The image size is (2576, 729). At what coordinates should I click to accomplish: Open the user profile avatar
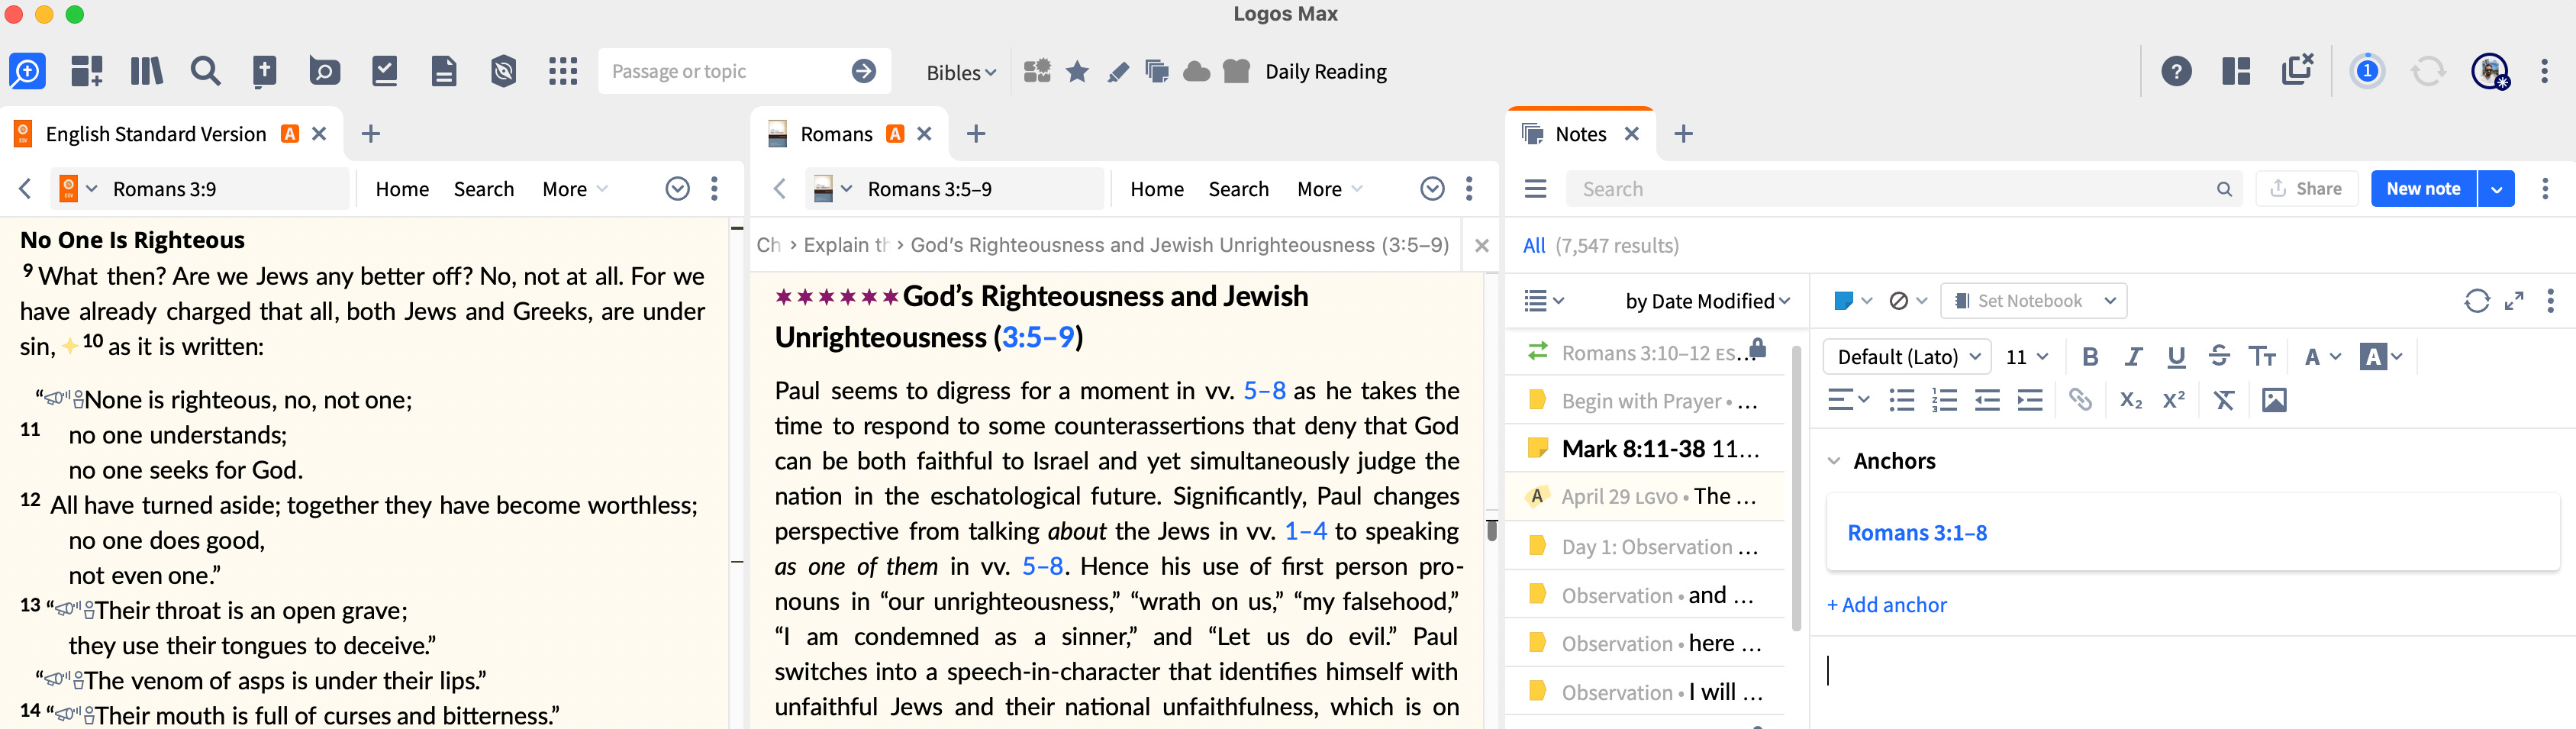coord(2490,71)
